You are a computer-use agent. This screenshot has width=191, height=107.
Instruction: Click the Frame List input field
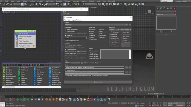click(x=76, y=38)
